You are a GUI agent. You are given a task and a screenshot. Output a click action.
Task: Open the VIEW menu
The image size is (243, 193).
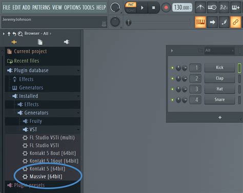(x=57, y=7)
